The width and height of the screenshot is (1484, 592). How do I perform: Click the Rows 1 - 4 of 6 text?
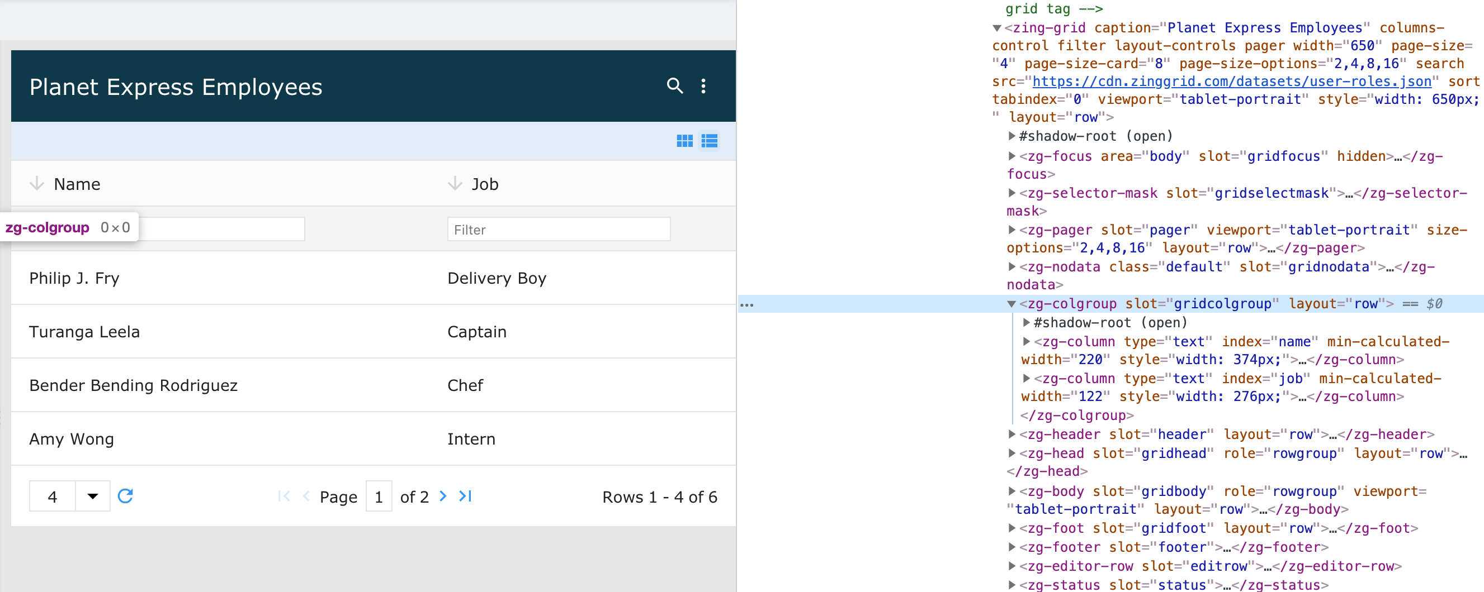(x=660, y=496)
